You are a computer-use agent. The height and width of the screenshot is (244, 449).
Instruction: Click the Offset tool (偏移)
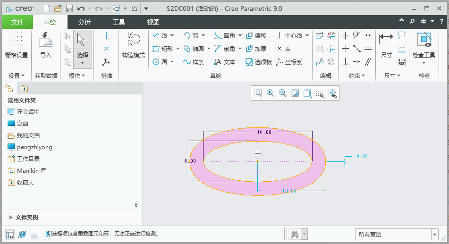[256, 35]
